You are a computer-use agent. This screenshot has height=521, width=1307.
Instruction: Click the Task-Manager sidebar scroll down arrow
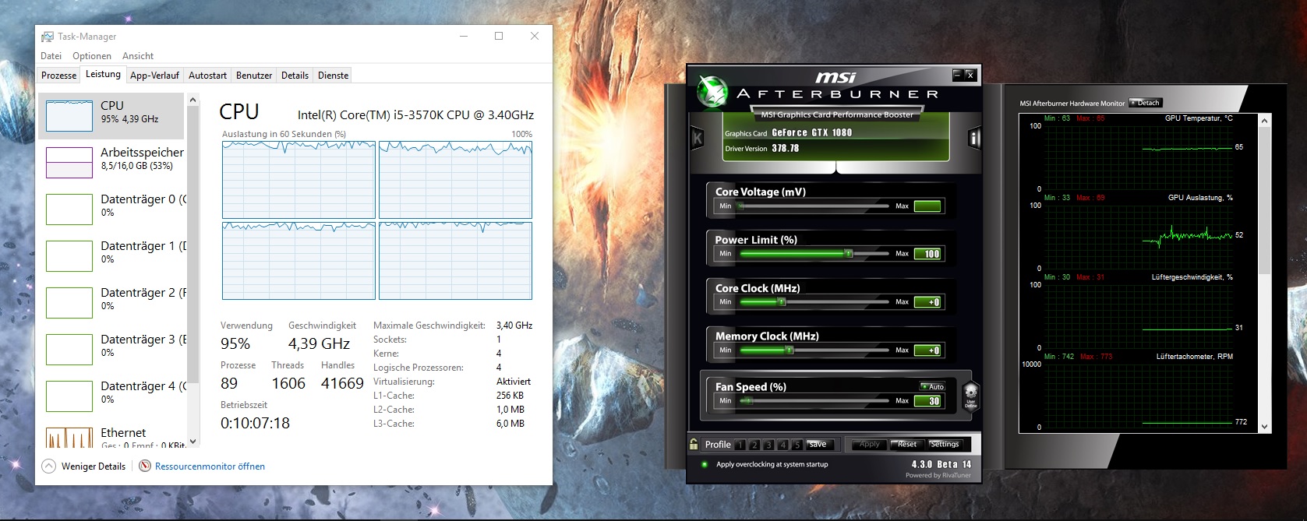[193, 442]
